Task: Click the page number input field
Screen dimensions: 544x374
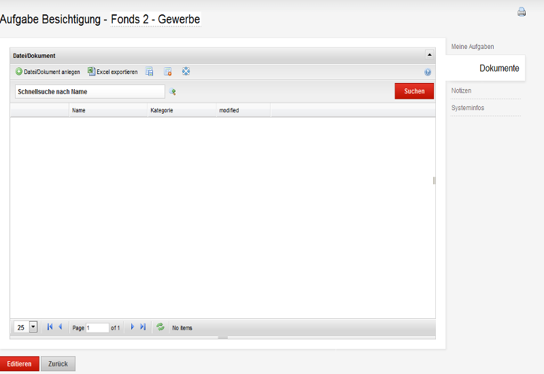Action: click(97, 328)
